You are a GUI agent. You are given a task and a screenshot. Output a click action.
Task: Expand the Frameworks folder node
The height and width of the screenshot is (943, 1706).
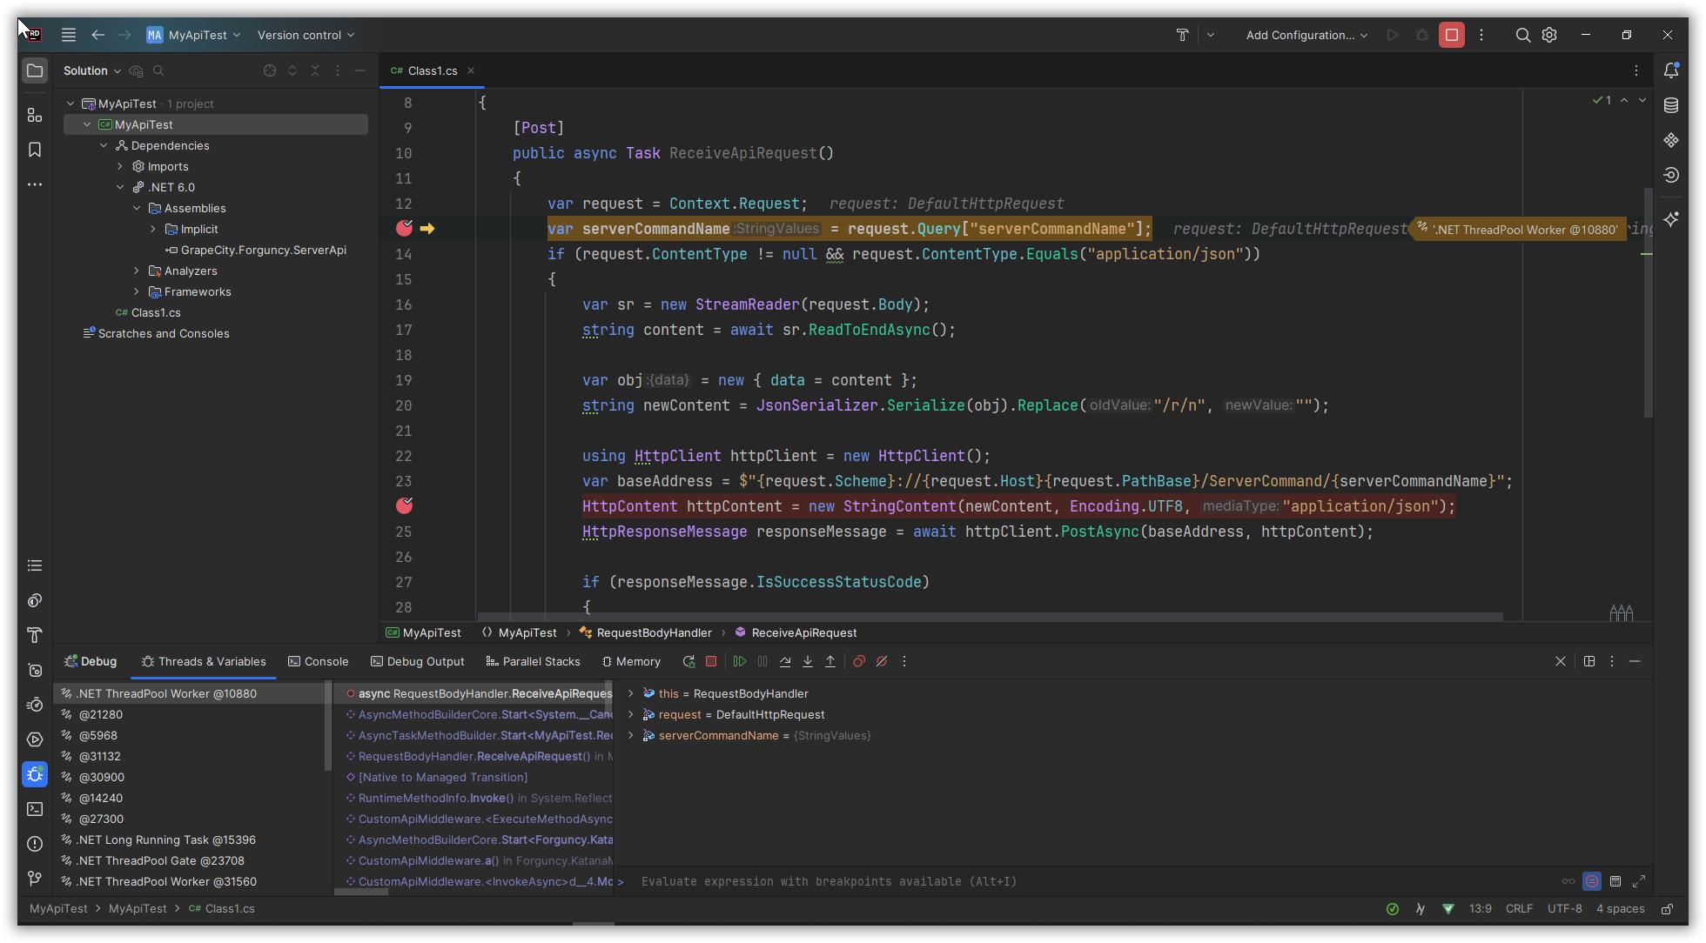[x=137, y=291]
